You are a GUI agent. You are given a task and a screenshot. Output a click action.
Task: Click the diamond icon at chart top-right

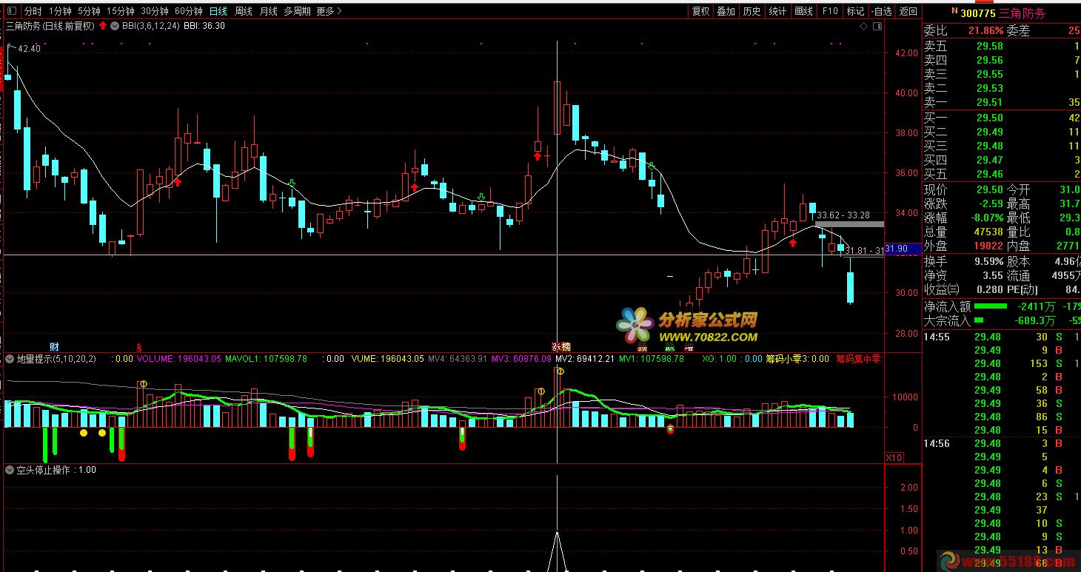[x=863, y=26]
